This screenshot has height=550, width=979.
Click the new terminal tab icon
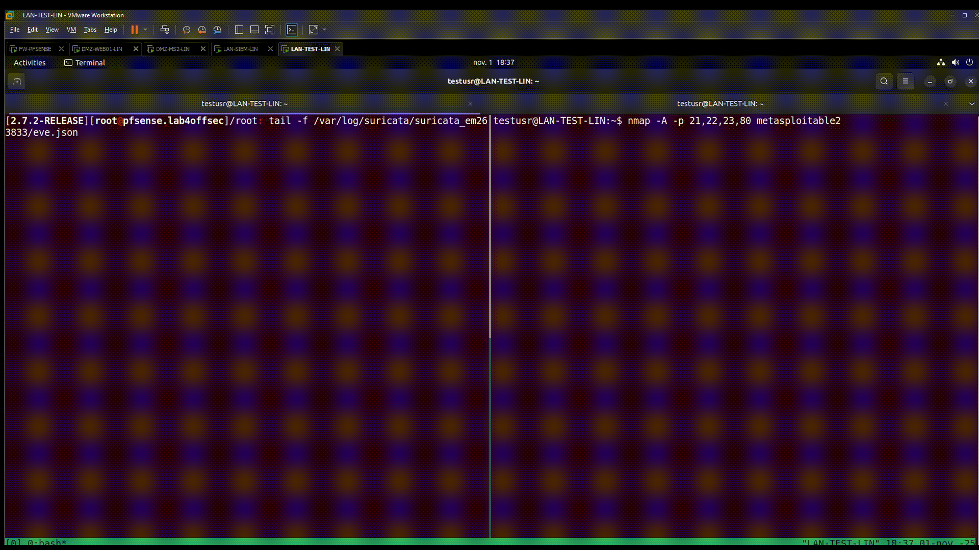coord(17,81)
